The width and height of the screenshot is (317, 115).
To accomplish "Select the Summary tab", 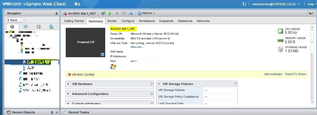I will (x=96, y=21).
